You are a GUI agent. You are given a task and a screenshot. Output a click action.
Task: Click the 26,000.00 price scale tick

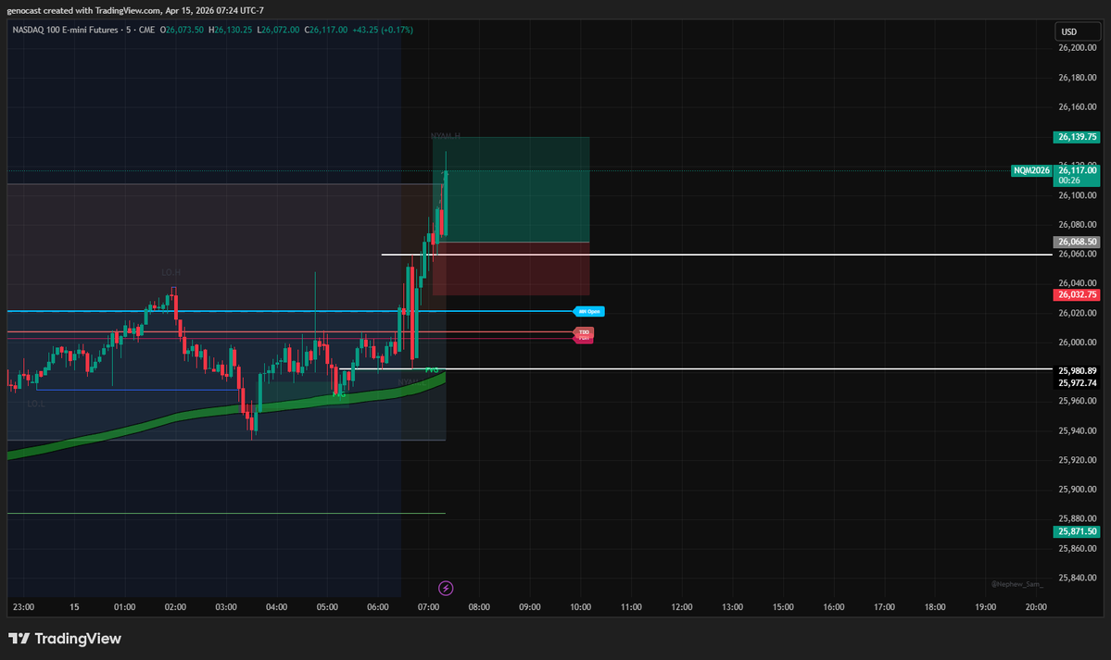click(1077, 342)
